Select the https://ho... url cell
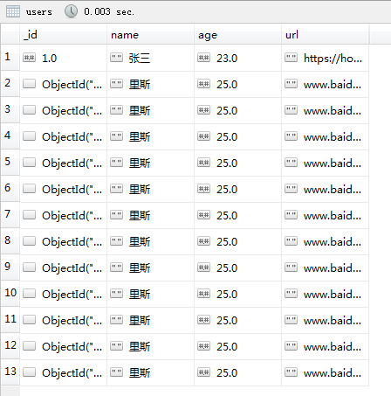This screenshot has width=391, height=396. point(333,59)
